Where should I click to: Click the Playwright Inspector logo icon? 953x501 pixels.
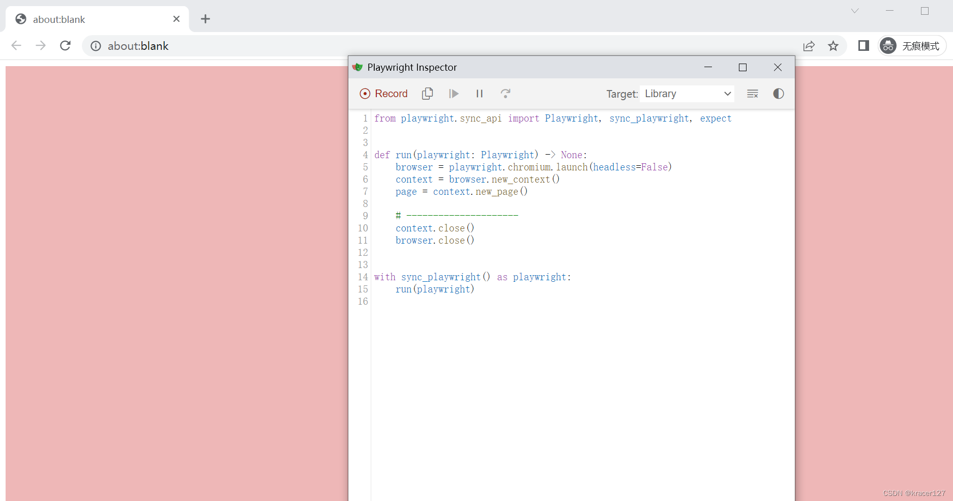click(x=358, y=67)
